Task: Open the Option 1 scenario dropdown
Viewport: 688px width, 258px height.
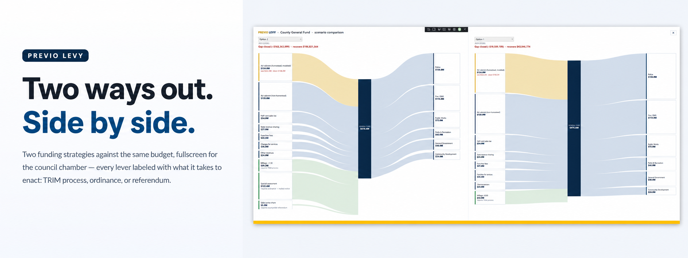Action: point(494,39)
